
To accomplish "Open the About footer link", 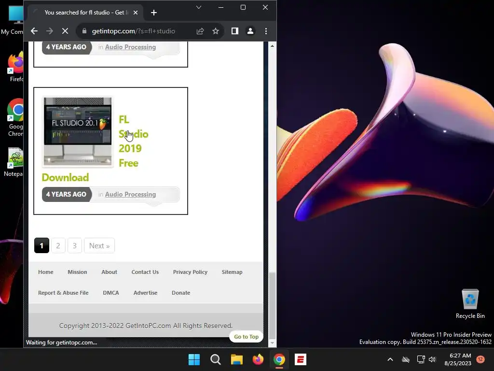I will pos(109,272).
